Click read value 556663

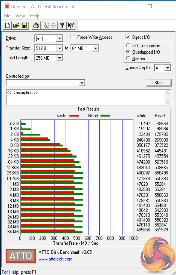tap(161, 195)
